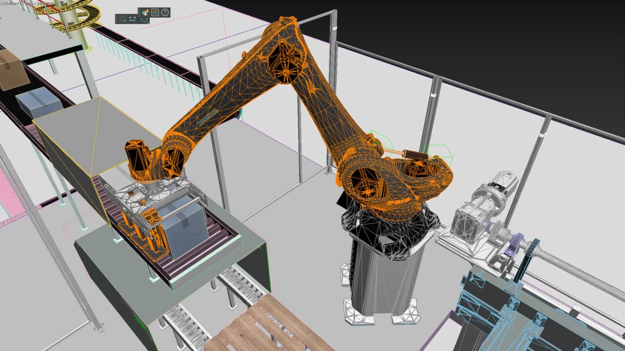Screen dimensions: 625x351
Task: Select the gray gripper assembly on the right
Action: pyautogui.click(x=488, y=205)
